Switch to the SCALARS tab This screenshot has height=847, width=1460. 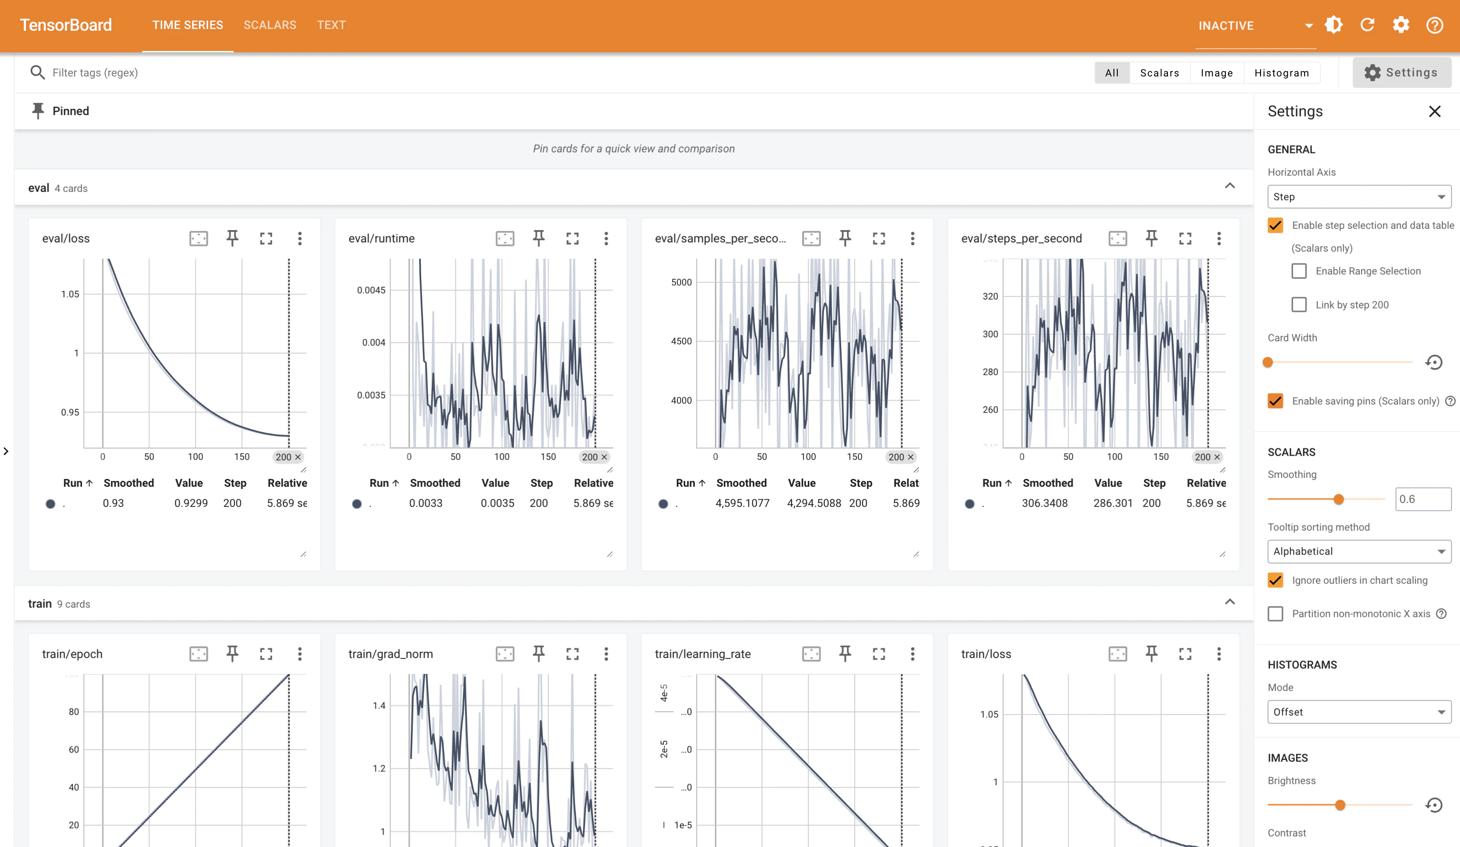pyautogui.click(x=270, y=25)
